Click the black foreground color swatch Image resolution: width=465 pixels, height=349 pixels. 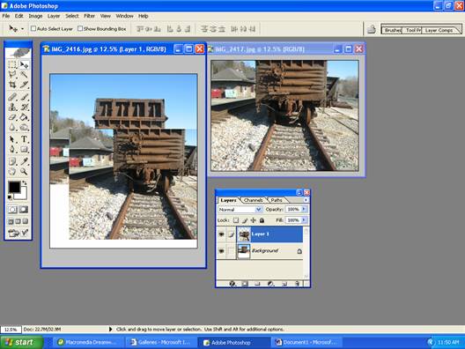click(14, 187)
